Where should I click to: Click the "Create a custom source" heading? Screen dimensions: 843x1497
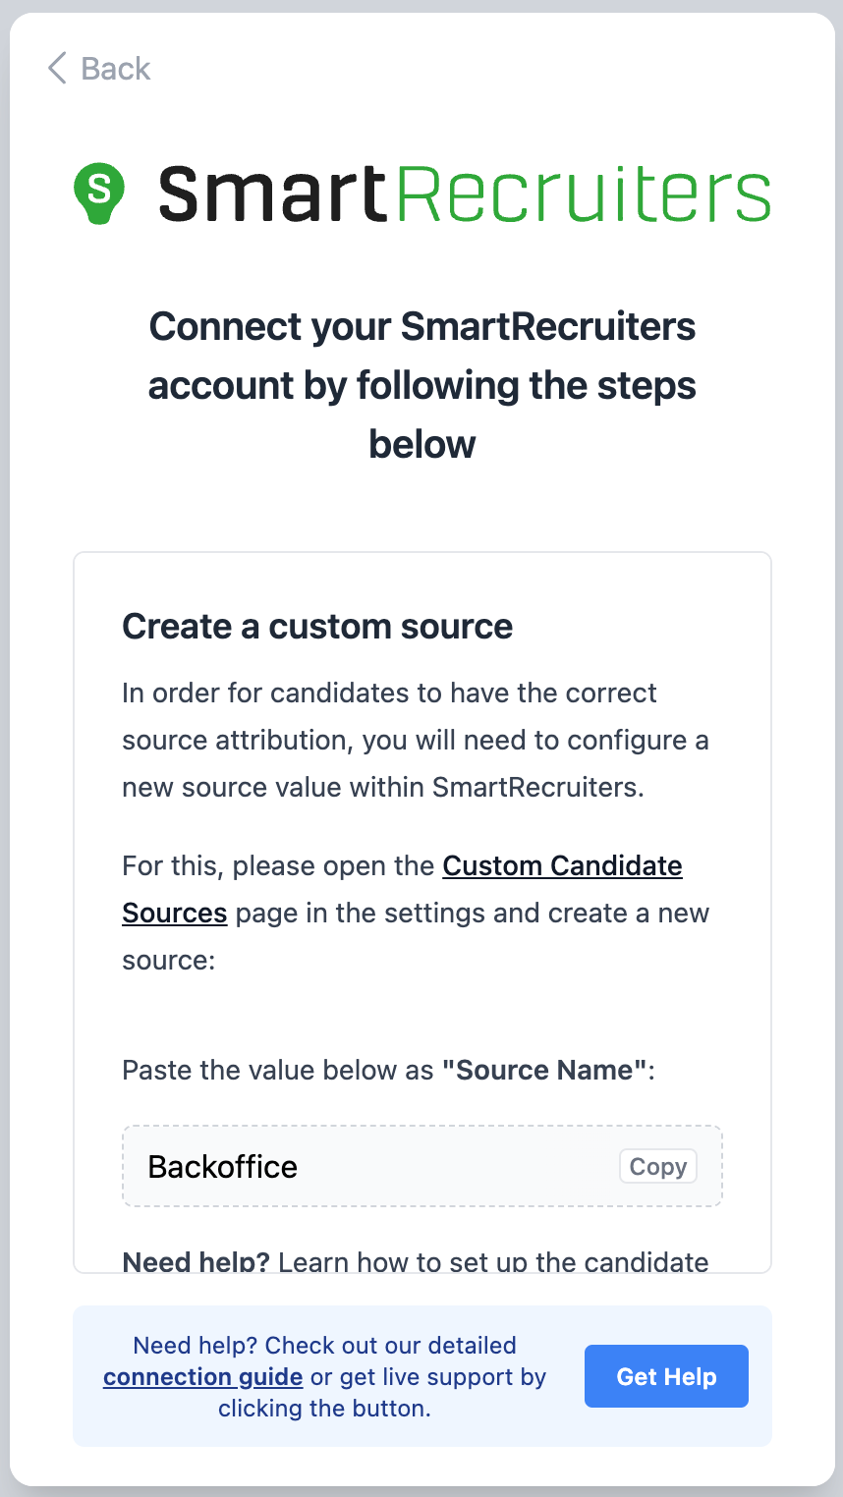pyautogui.click(x=317, y=627)
